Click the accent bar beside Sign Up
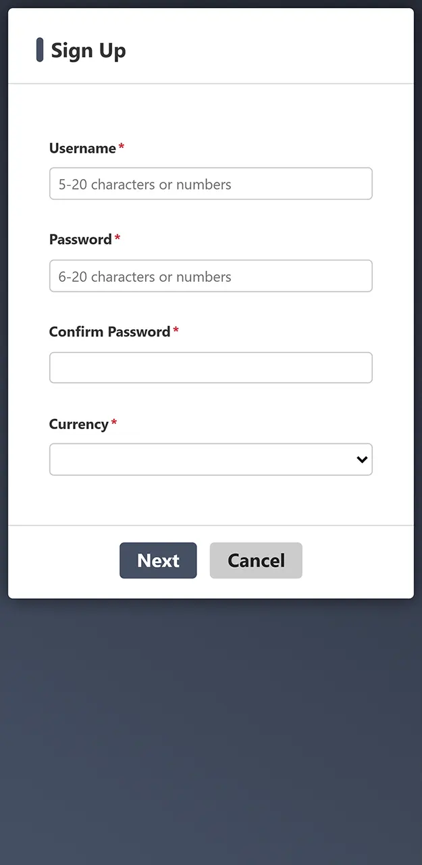The height and width of the screenshot is (865, 422). [40, 50]
